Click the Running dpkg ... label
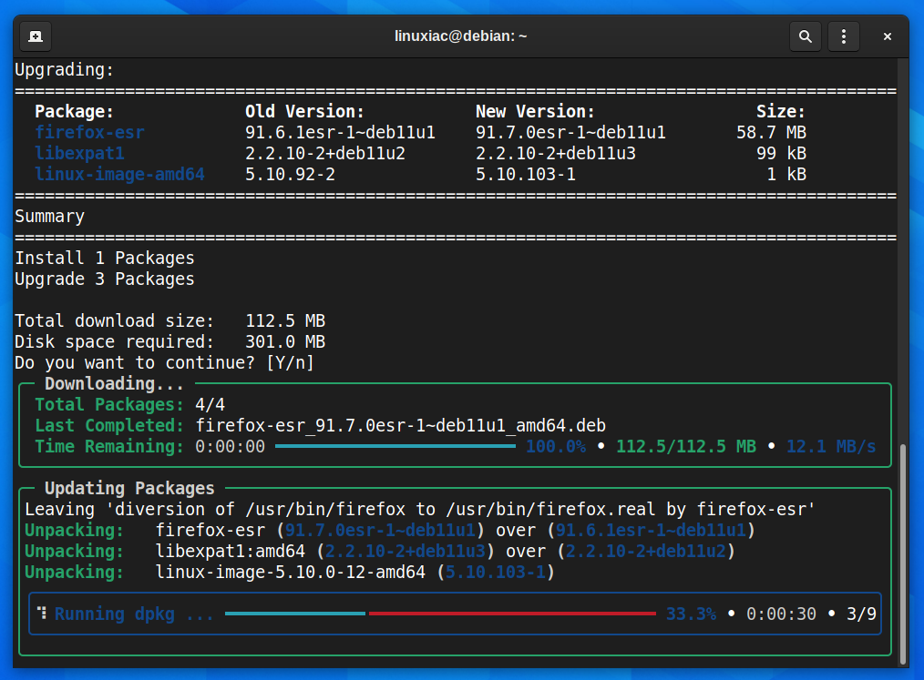Screen dimensions: 924x680 click(134, 614)
